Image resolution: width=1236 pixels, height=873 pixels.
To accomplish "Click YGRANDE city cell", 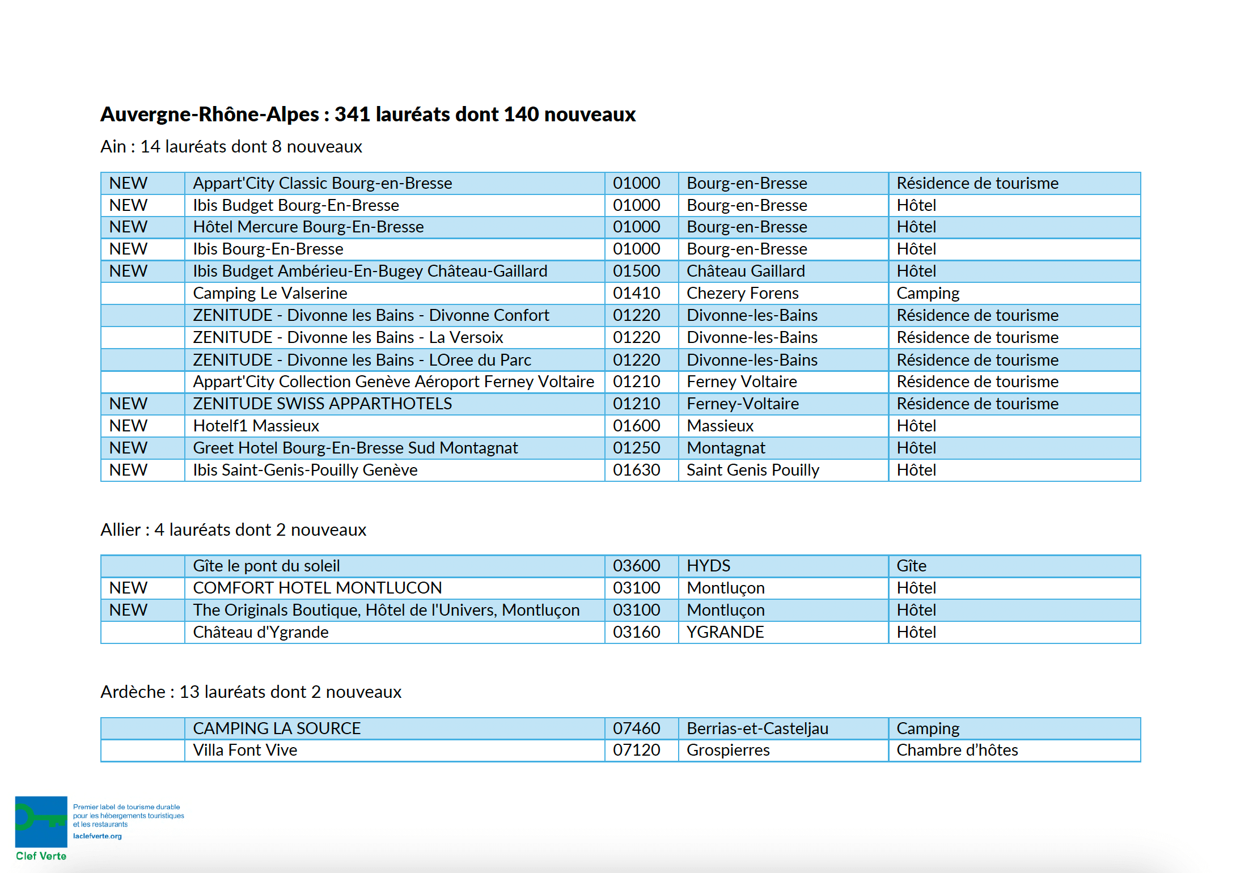I will [x=784, y=633].
